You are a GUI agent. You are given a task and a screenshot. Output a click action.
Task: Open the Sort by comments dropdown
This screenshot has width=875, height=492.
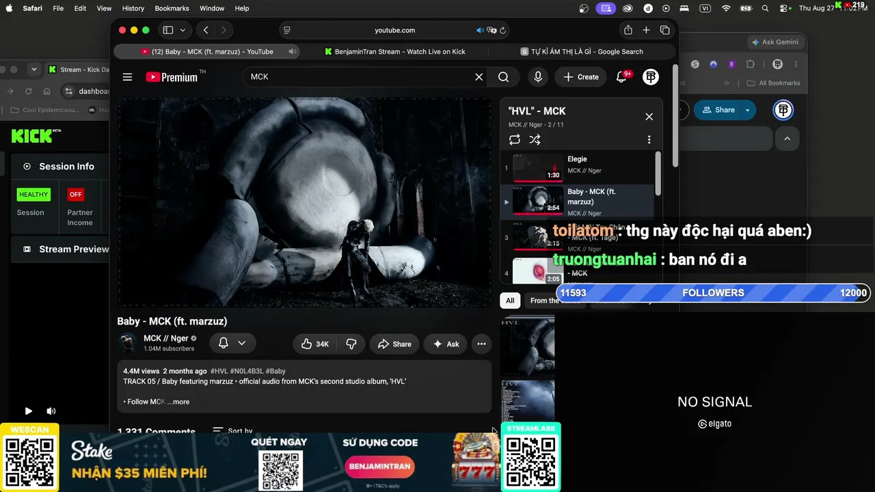point(232,431)
